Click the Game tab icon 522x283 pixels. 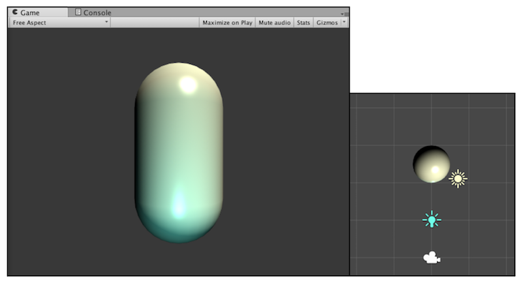pos(15,12)
